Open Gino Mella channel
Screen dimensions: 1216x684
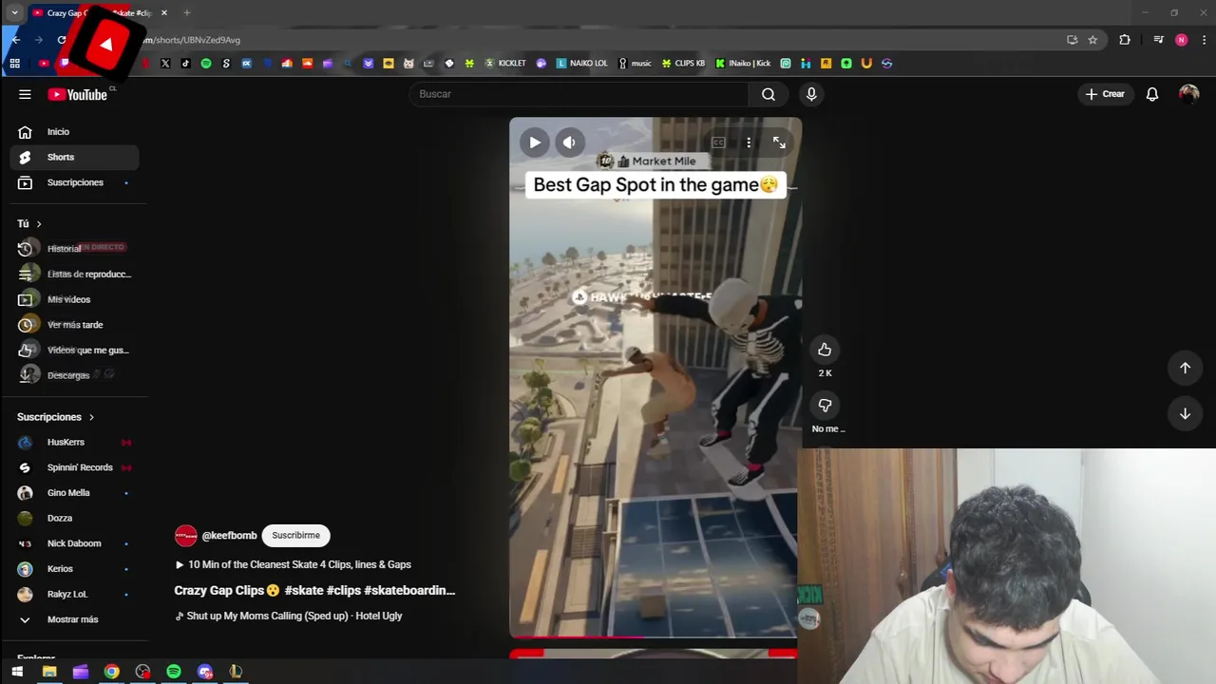coord(74,493)
